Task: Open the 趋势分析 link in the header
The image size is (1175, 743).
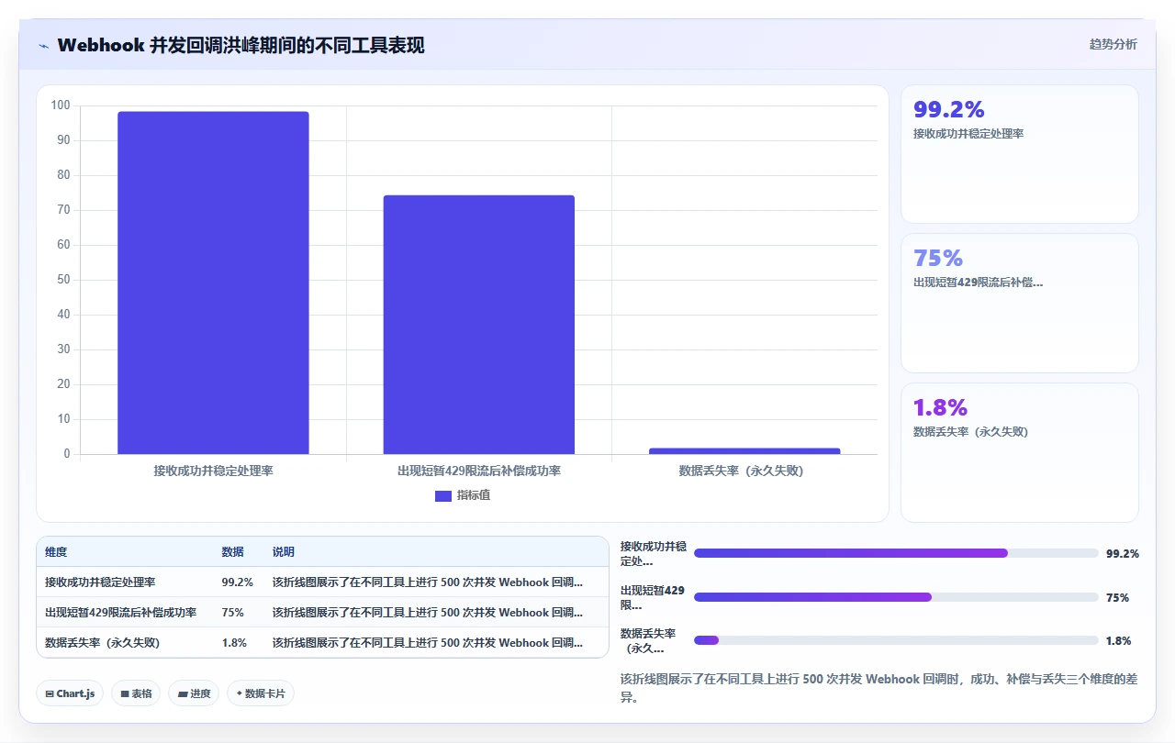Action: click(1113, 44)
